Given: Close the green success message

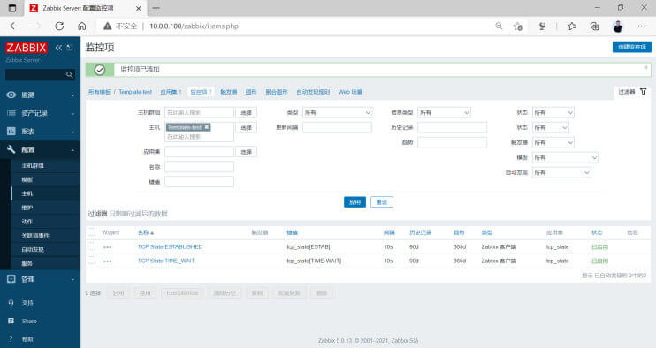Looking at the screenshot, I should tap(645, 67).
